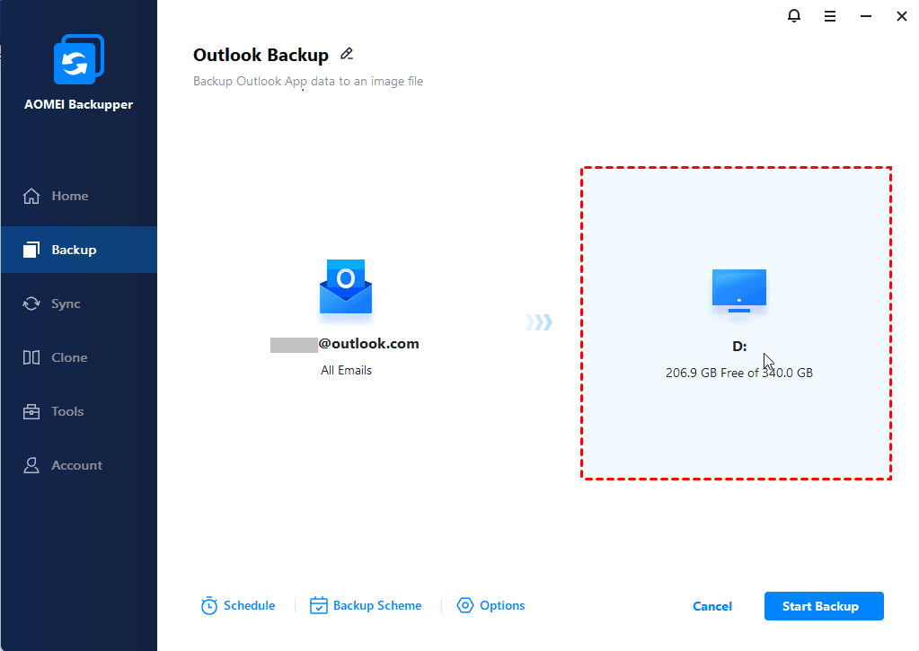The height and width of the screenshot is (651, 919).
Task: Click the @outlook.com account source
Action: 346,344
